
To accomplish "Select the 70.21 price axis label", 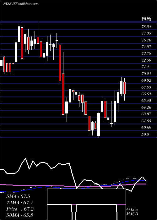I will coord(146,74).
